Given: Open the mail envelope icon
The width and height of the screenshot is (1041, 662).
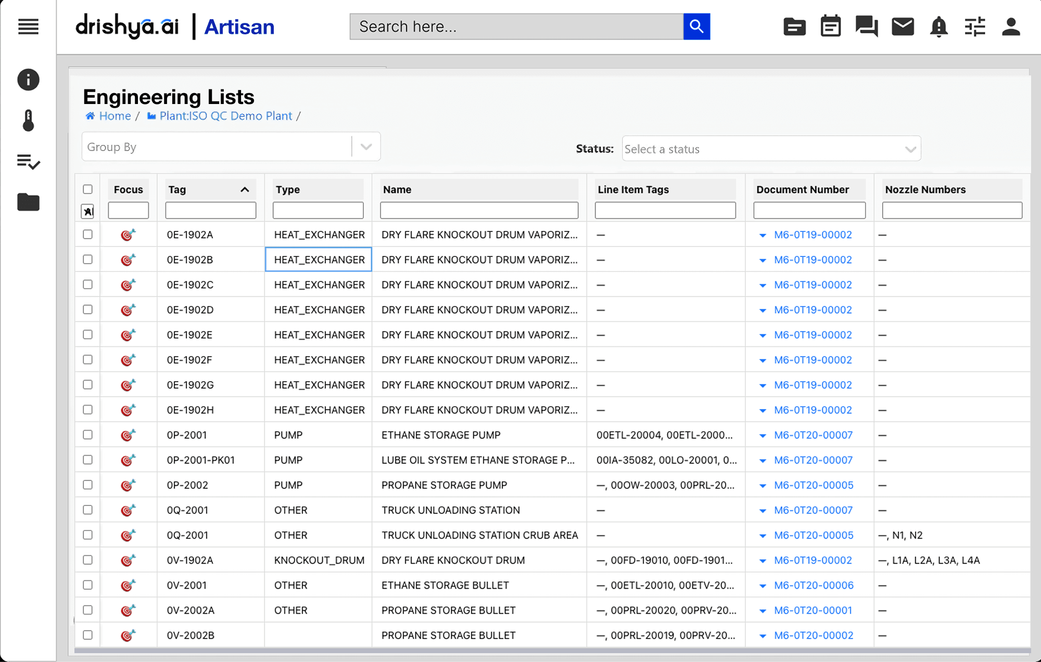Looking at the screenshot, I should (x=903, y=26).
